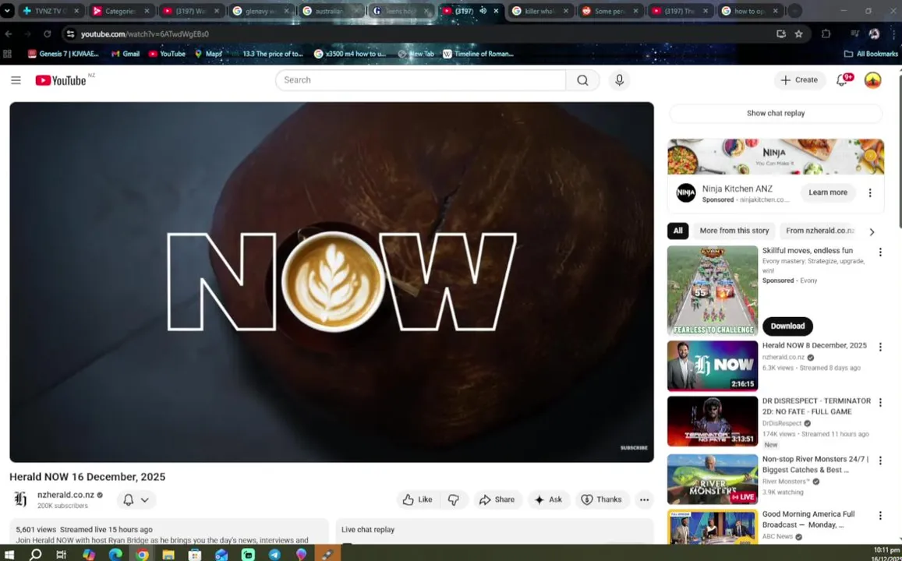View site information icon in address bar

[70, 34]
